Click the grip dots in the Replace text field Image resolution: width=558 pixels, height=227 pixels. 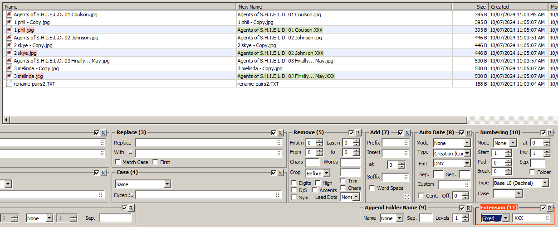279,143
